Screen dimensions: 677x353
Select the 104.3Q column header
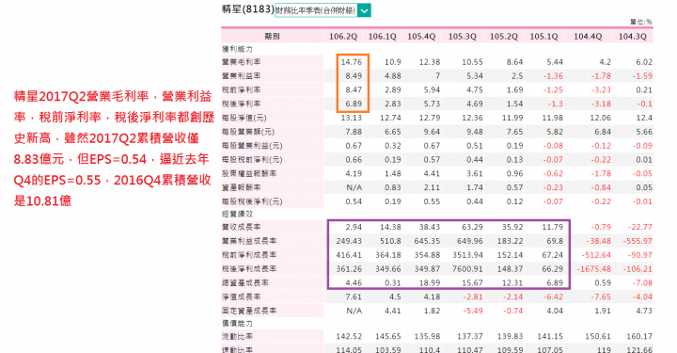tap(633, 37)
